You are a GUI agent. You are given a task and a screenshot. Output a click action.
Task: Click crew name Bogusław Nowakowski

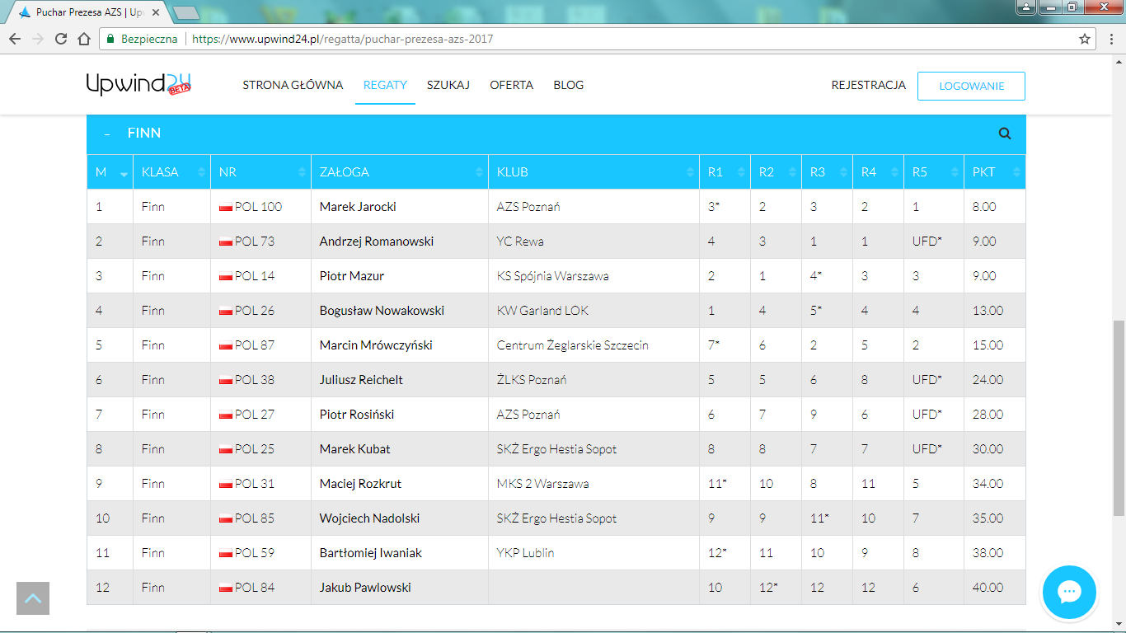pos(382,311)
